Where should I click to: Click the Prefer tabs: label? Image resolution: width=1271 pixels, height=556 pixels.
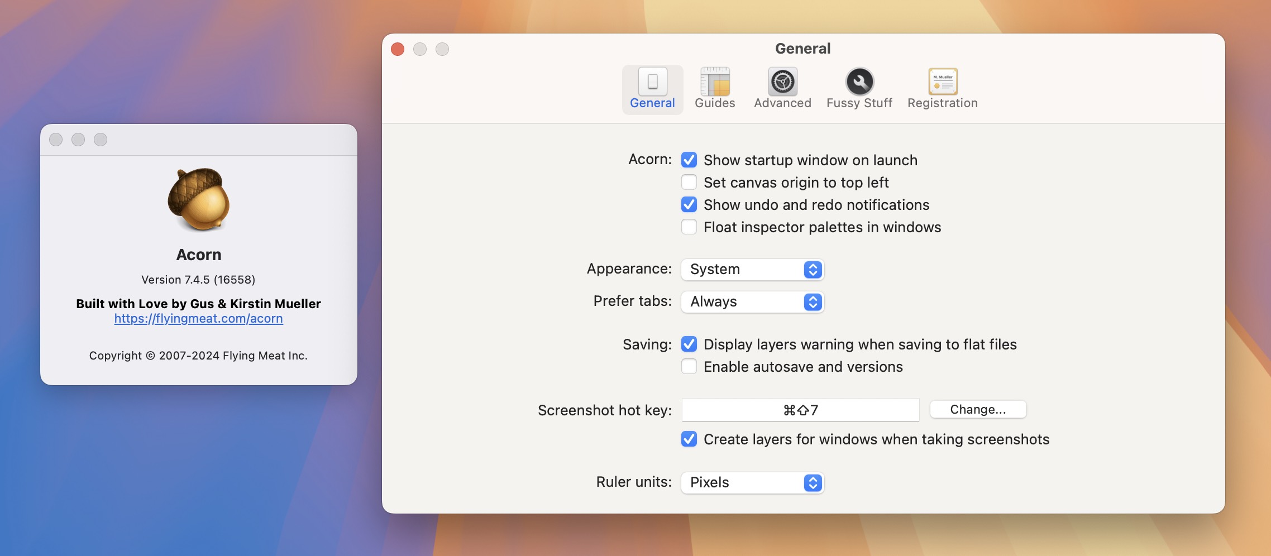pyautogui.click(x=633, y=301)
